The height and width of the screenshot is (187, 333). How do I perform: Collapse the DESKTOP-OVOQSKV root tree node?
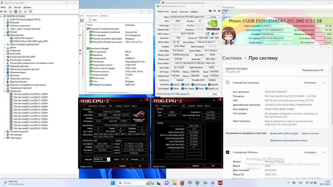point(1,16)
